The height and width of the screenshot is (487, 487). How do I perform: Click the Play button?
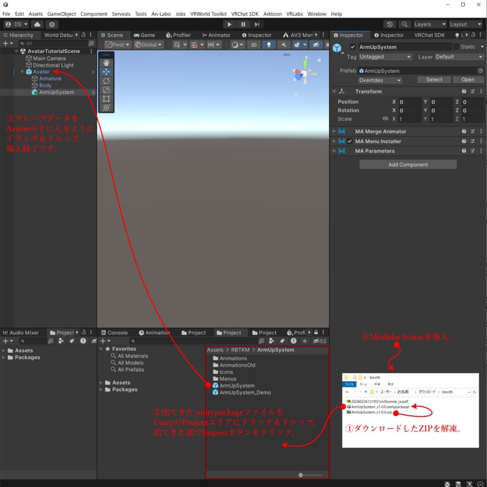click(229, 24)
